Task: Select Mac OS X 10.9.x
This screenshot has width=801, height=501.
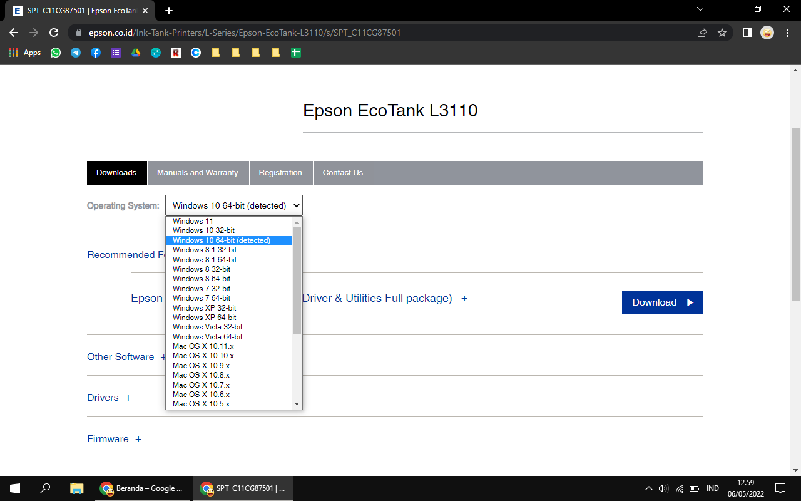Action: [229, 366]
